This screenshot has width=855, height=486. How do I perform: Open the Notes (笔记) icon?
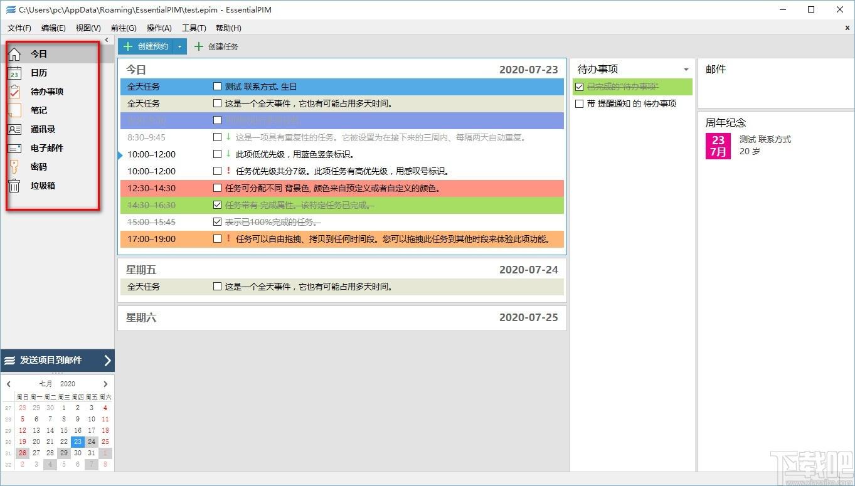coord(14,110)
